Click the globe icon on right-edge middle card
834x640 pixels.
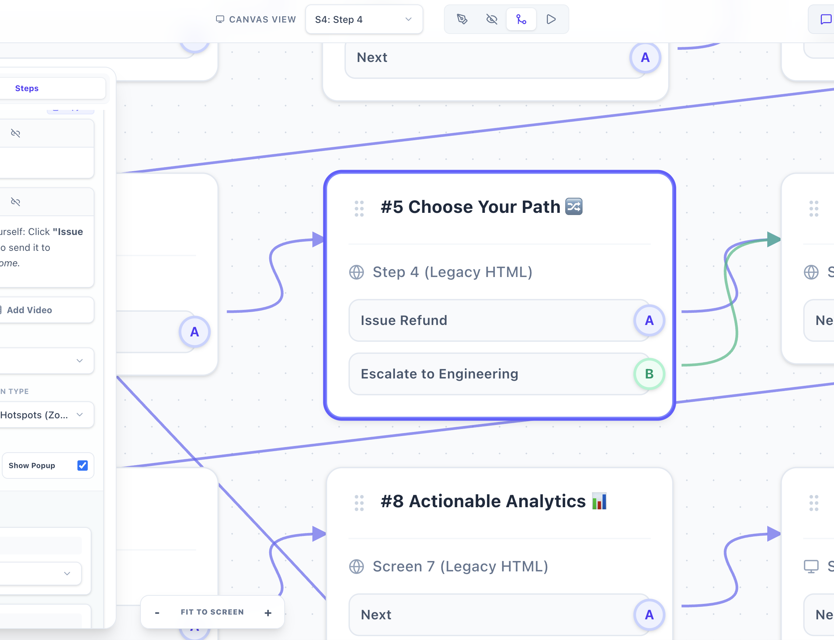(811, 272)
